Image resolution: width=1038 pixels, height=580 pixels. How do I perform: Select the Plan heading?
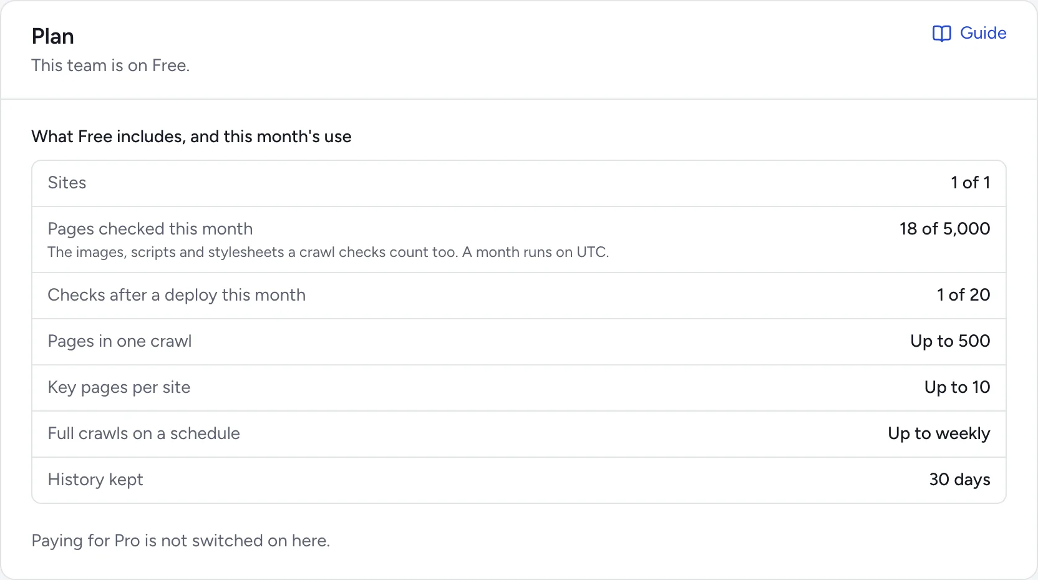point(53,36)
